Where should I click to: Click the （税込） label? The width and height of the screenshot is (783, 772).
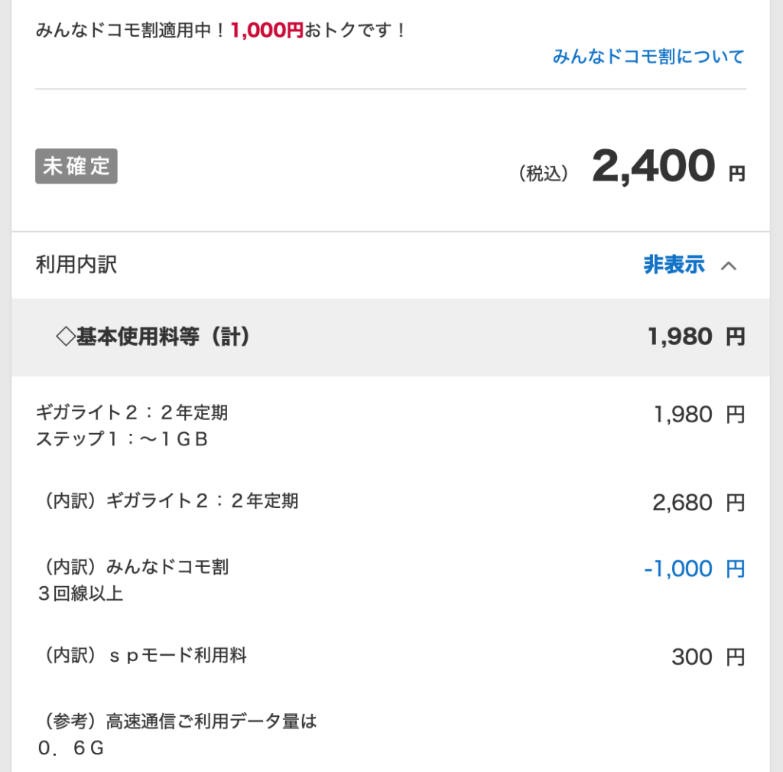(544, 174)
